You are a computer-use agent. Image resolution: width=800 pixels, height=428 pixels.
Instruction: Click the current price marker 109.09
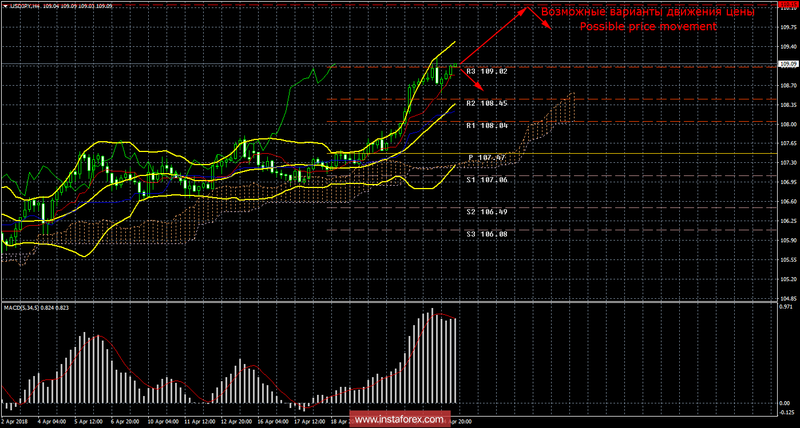point(789,64)
